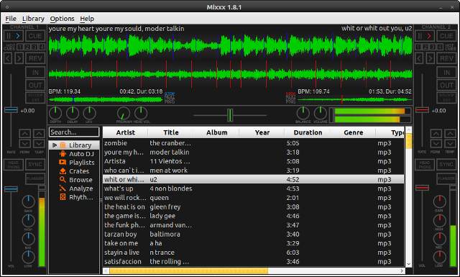The width and height of the screenshot is (460, 277).
Task: Set loop OUT point on Channel 2
Action: click(446, 85)
